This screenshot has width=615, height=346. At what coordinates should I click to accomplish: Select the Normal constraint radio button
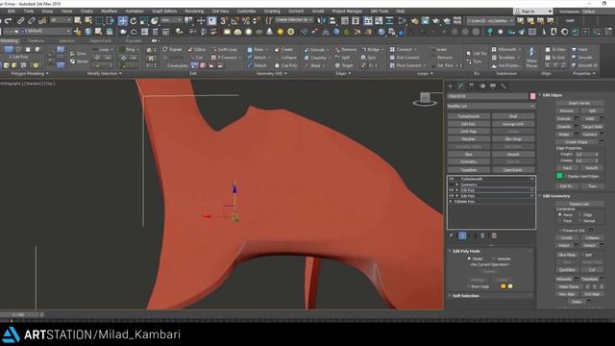click(x=580, y=221)
